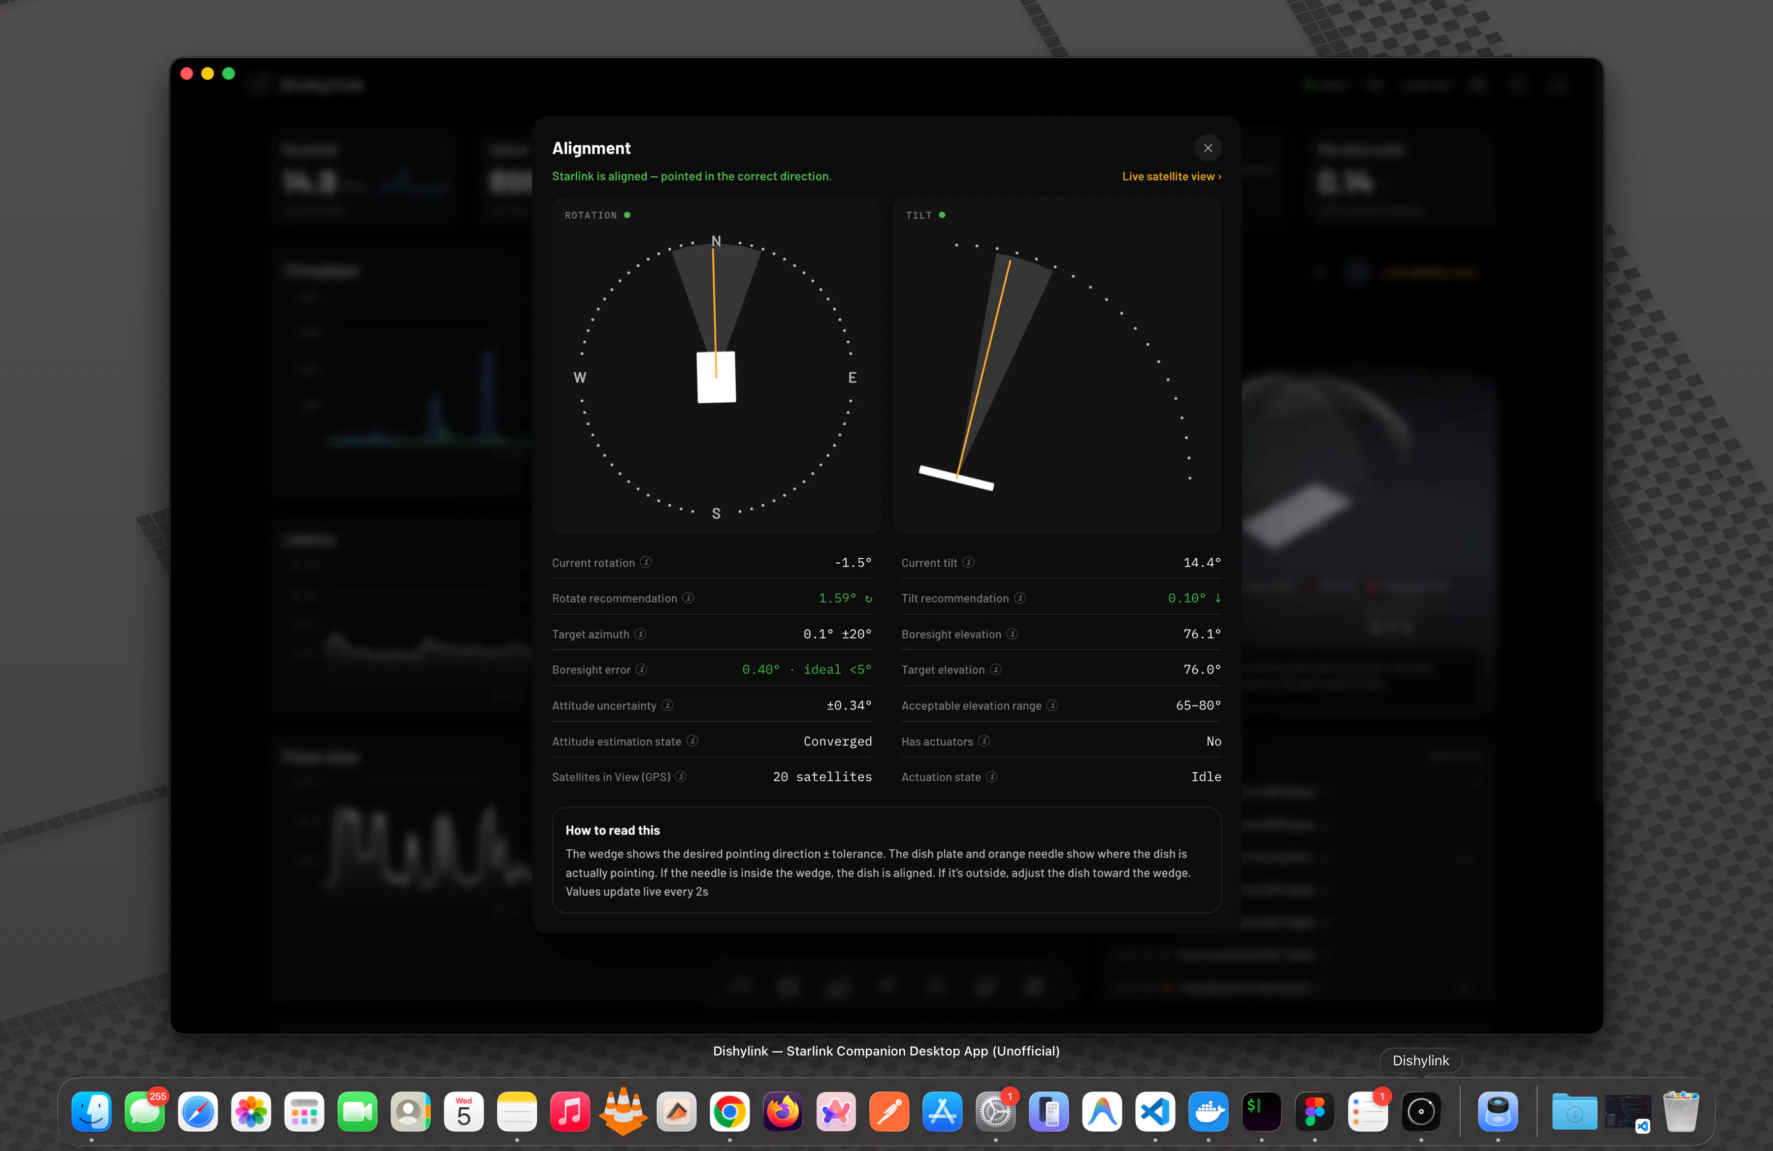
Task: Select the boresight error value 0.40° · ideal <5°
Action: (x=807, y=670)
